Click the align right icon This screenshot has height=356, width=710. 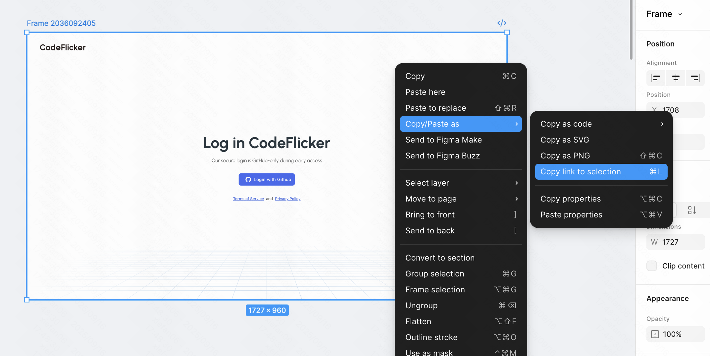(x=695, y=78)
